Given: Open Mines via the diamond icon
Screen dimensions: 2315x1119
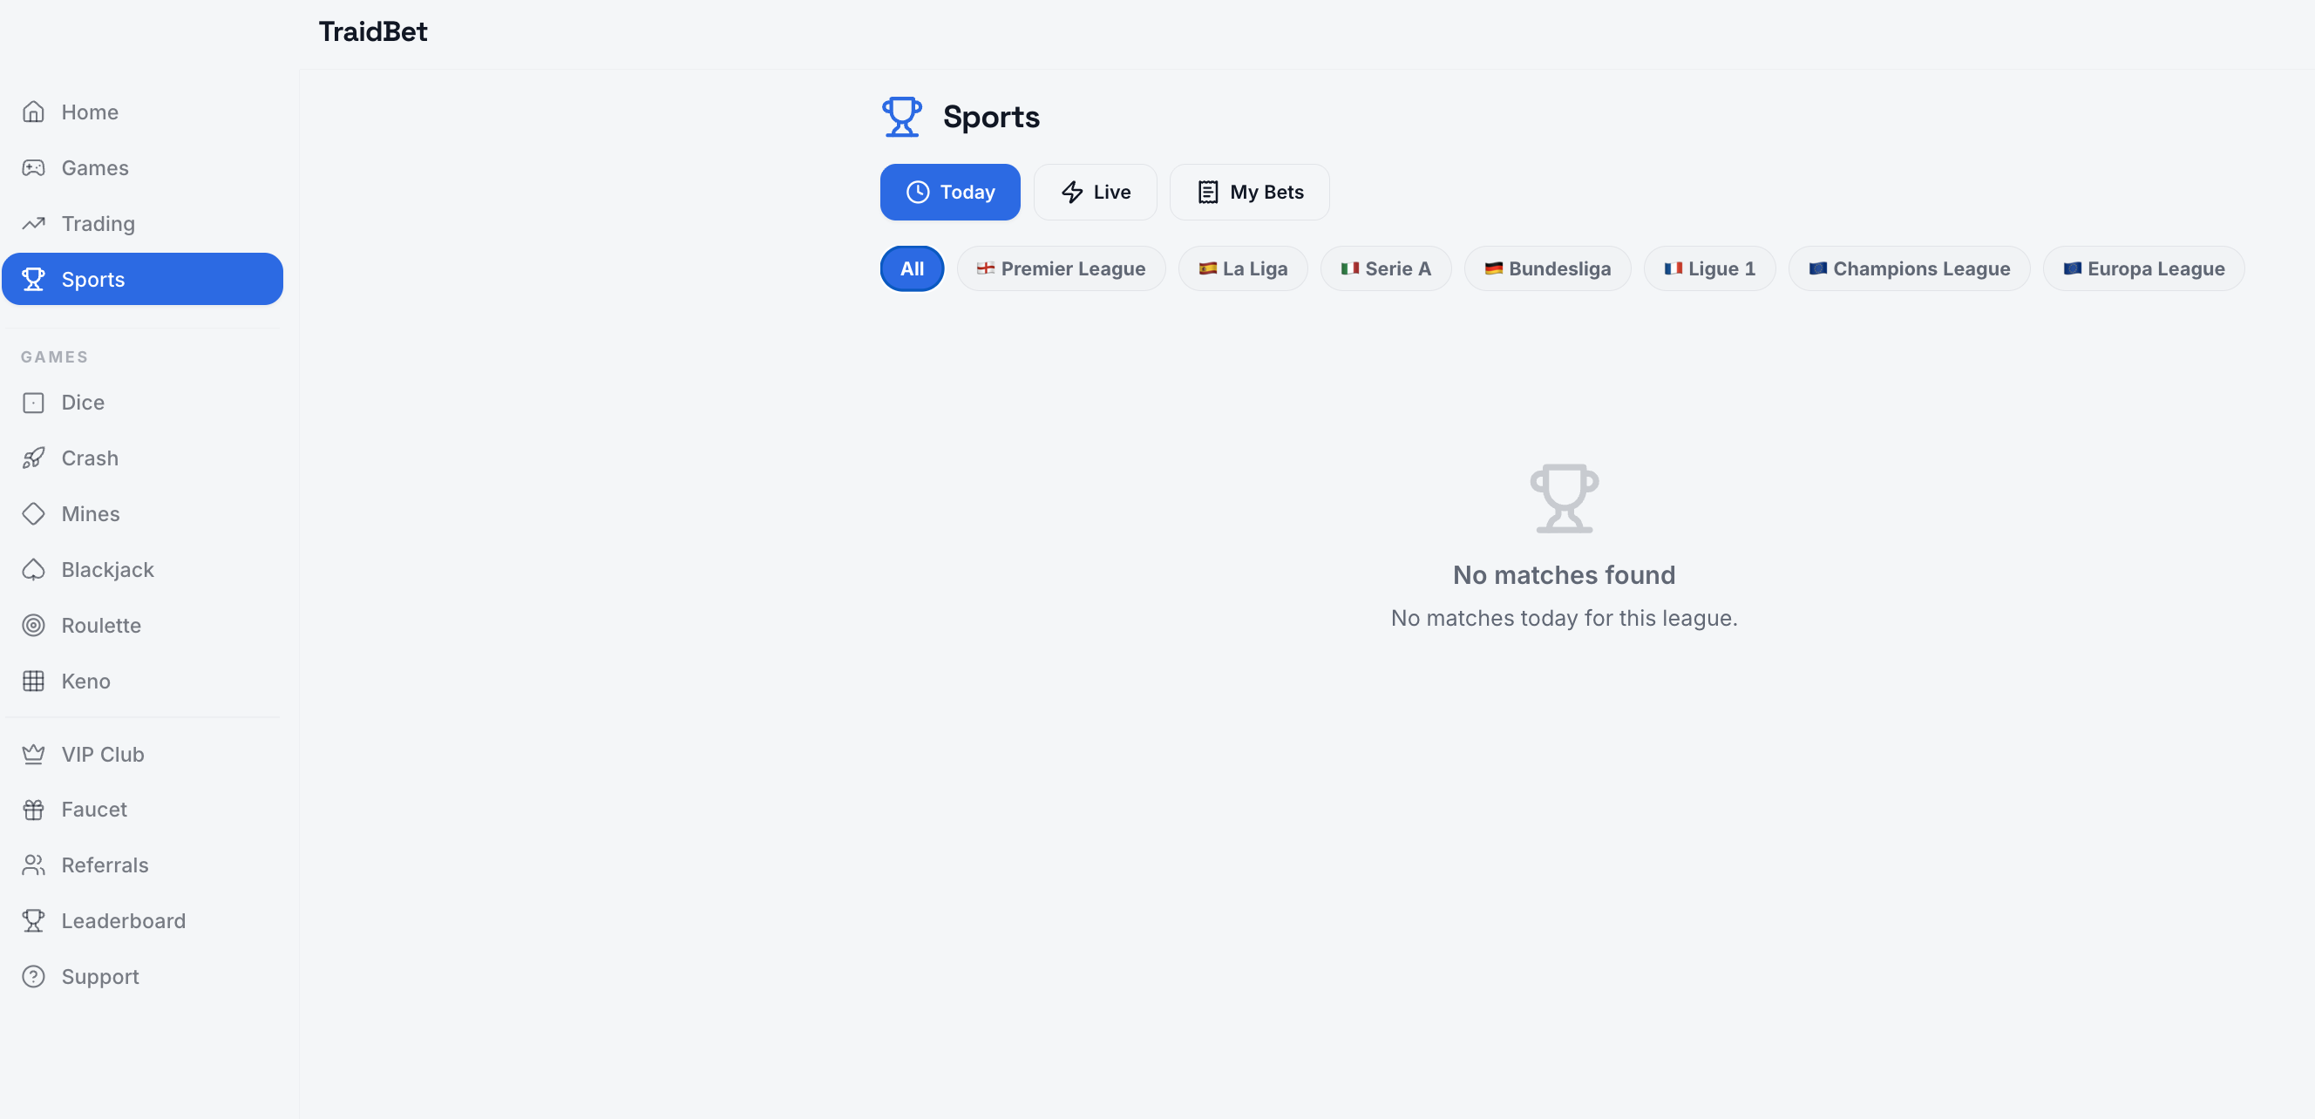Looking at the screenshot, I should pos(33,514).
